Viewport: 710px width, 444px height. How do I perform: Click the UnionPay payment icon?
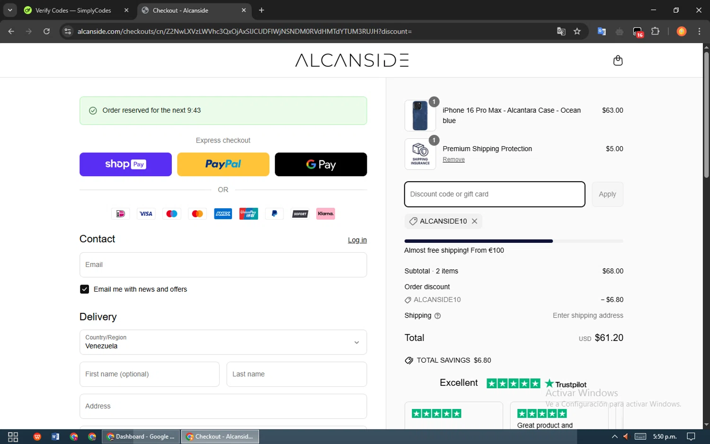(x=248, y=214)
